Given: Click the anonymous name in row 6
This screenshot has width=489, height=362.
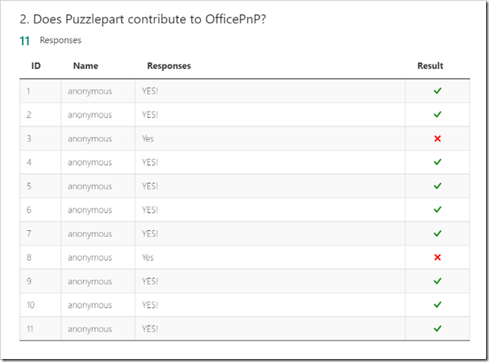Looking at the screenshot, I should coord(90,210).
